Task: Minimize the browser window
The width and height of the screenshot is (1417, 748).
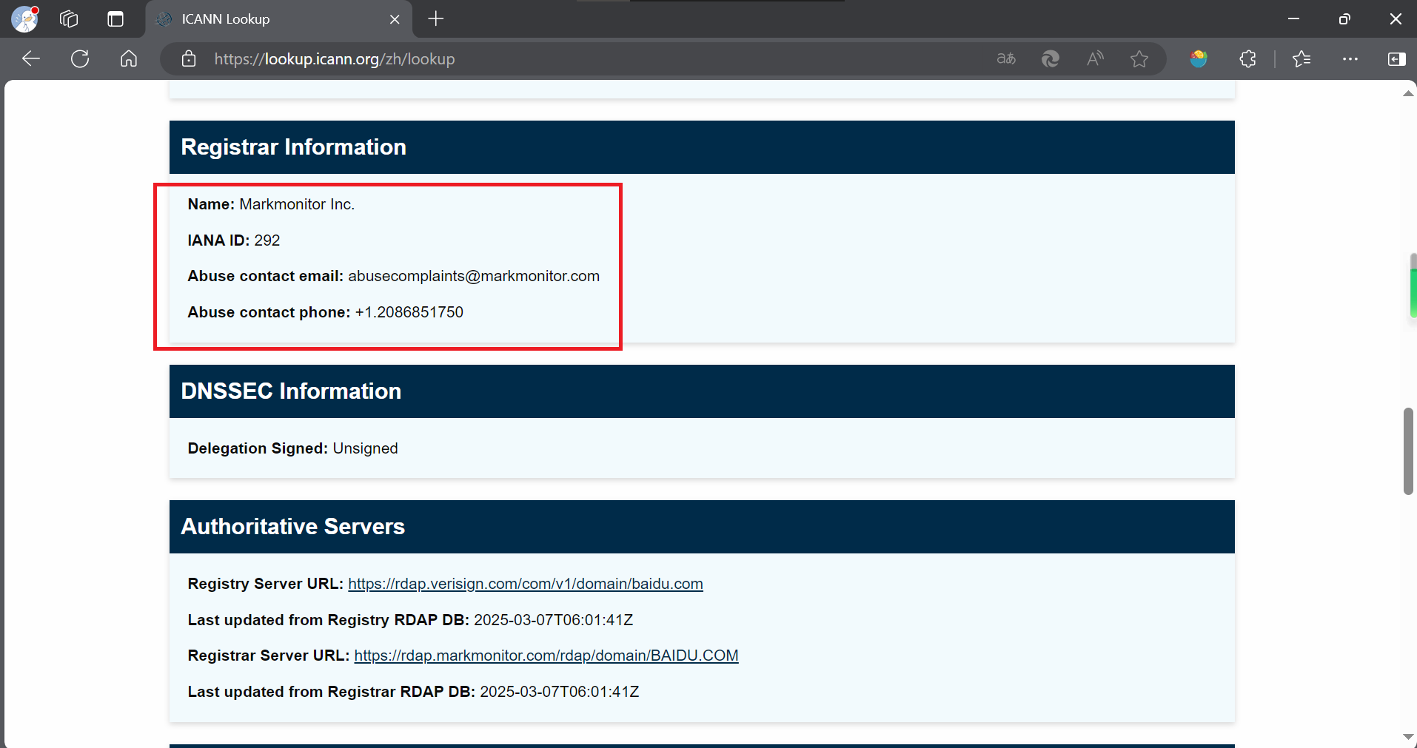Action: [1294, 19]
